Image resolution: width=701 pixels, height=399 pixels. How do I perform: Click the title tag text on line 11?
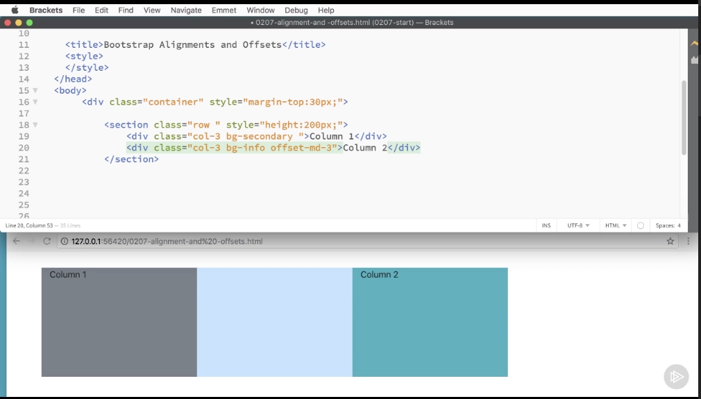192,44
